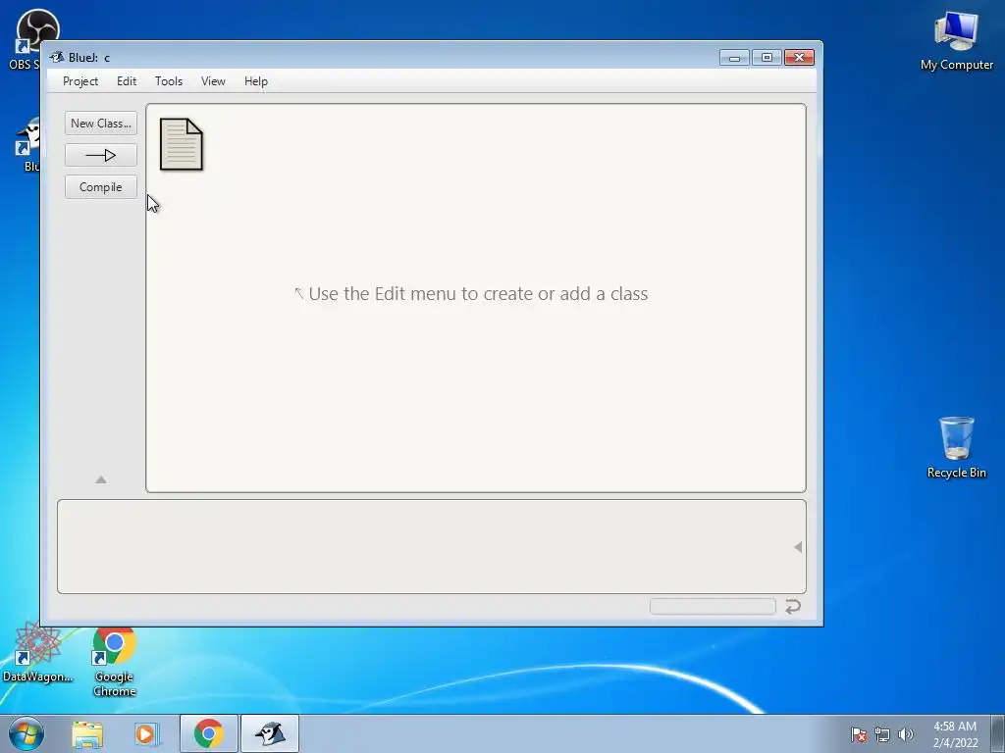Screen dimensions: 1005x753
Task: Expand the code pad with the left-pointing triangle
Action: pyautogui.click(x=798, y=547)
